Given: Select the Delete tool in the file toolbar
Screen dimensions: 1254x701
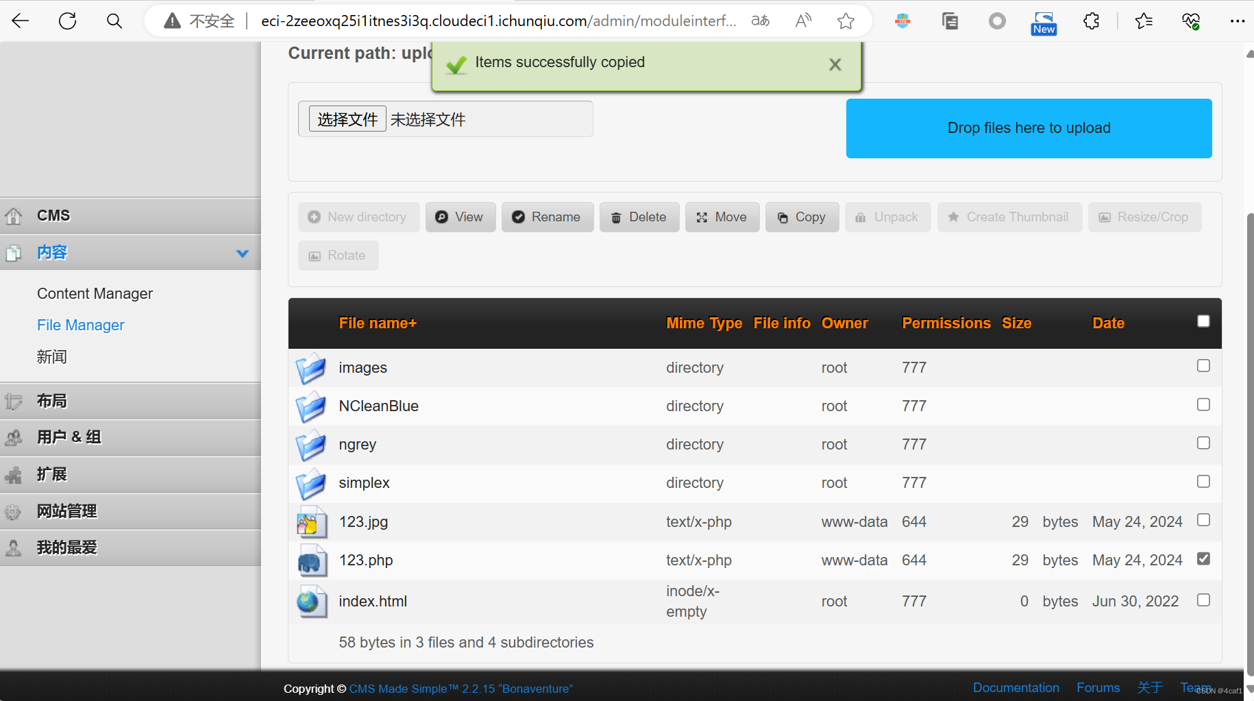Looking at the screenshot, I should point(639,217).
